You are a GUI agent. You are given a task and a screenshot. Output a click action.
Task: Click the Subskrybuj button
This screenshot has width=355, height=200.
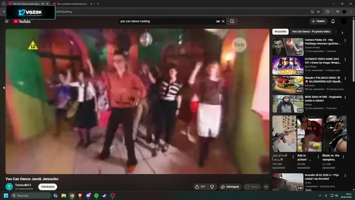click(48, 187)
